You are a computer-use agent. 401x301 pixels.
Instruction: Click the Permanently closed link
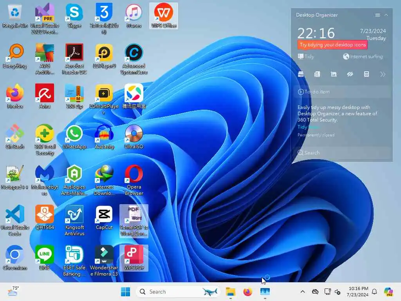pos(316,135)
